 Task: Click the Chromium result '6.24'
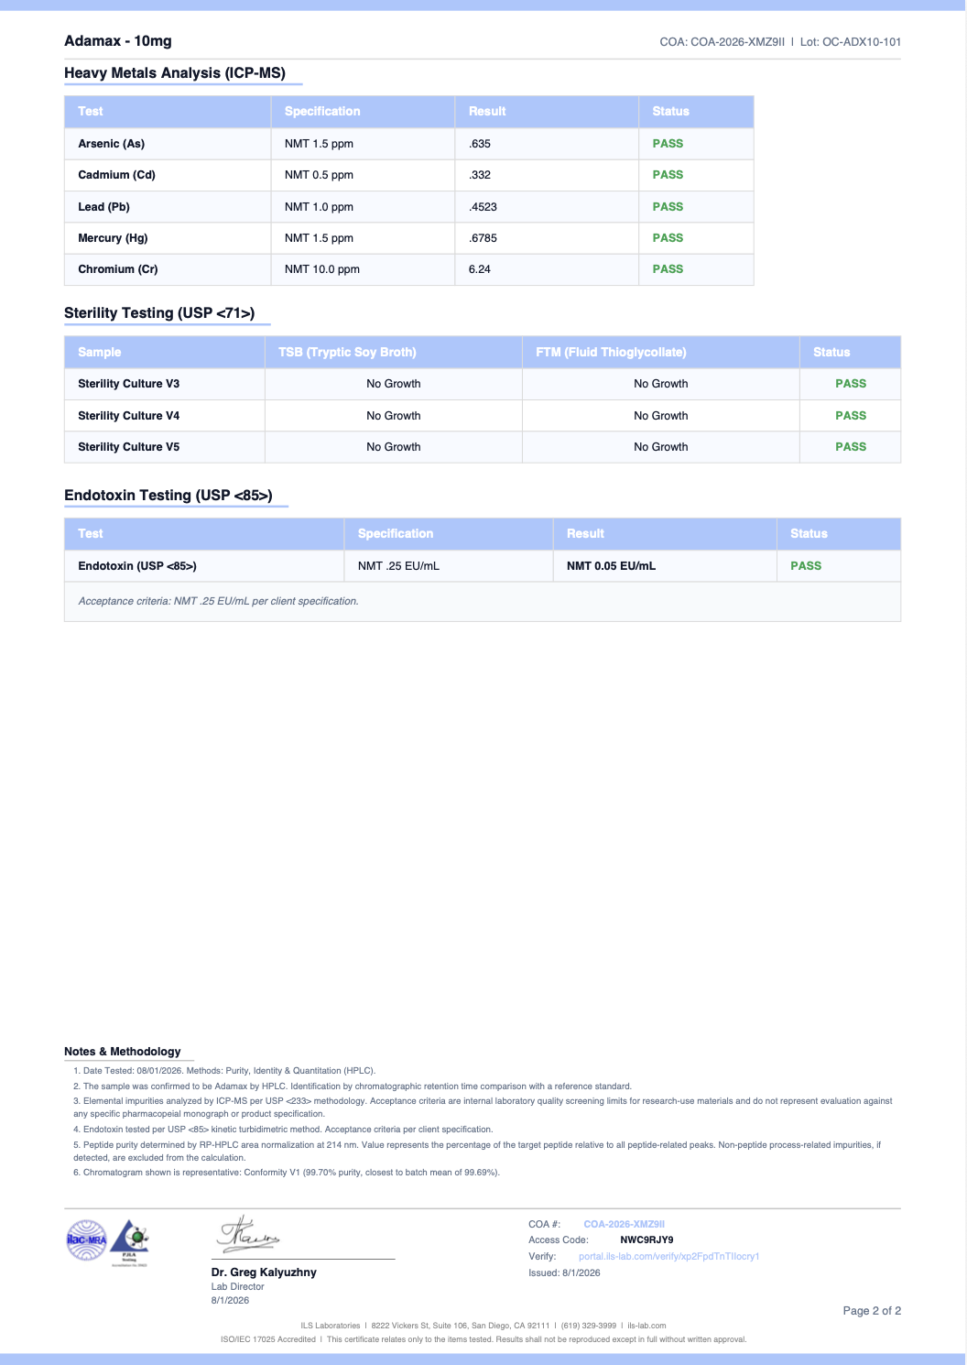click(480, 269)
